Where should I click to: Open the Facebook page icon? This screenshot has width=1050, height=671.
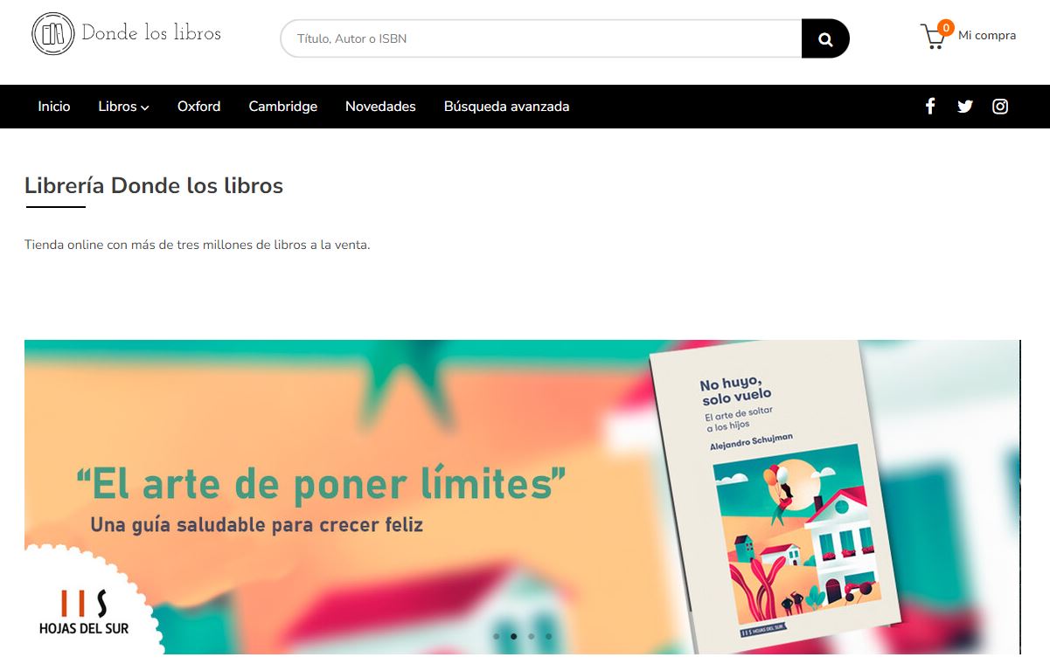[x=930, y=107]
